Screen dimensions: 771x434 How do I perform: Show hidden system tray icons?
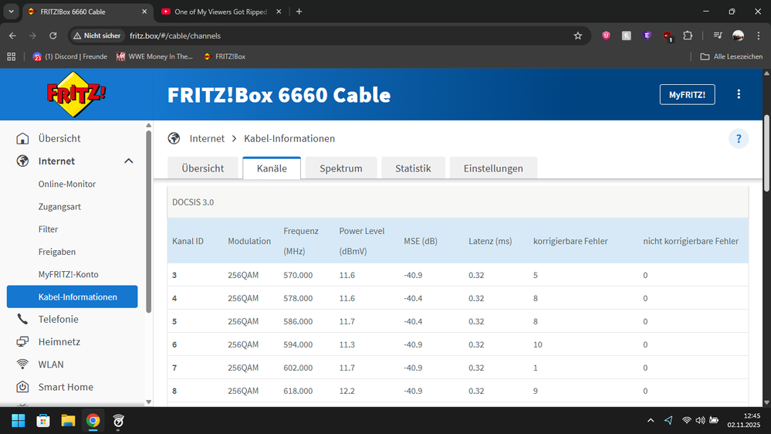tap(651, 420)
